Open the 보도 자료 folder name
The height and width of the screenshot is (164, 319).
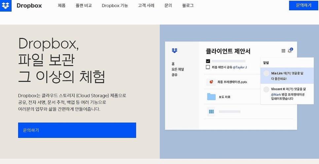225,97
